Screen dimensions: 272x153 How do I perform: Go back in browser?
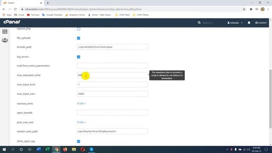[x=4, y=9]
